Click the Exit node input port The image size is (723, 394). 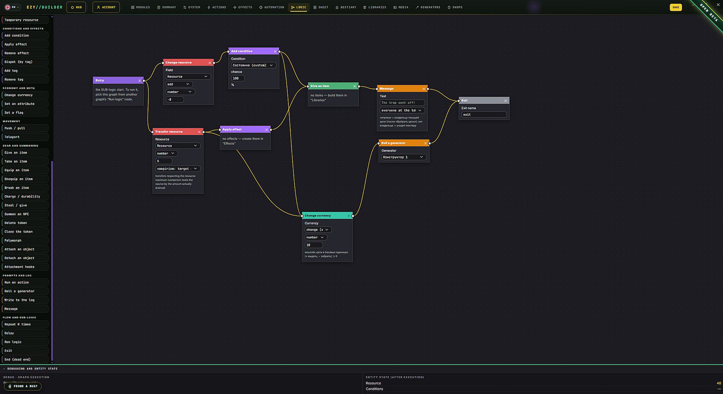tap(459, 101)
